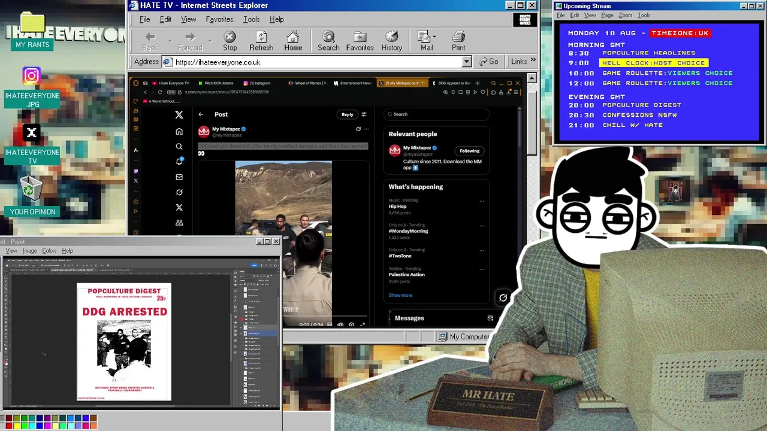The width and height of the screenshot is (767, 431).
Task: Open Home via the house toolbar icon
Action: (293, 37)
